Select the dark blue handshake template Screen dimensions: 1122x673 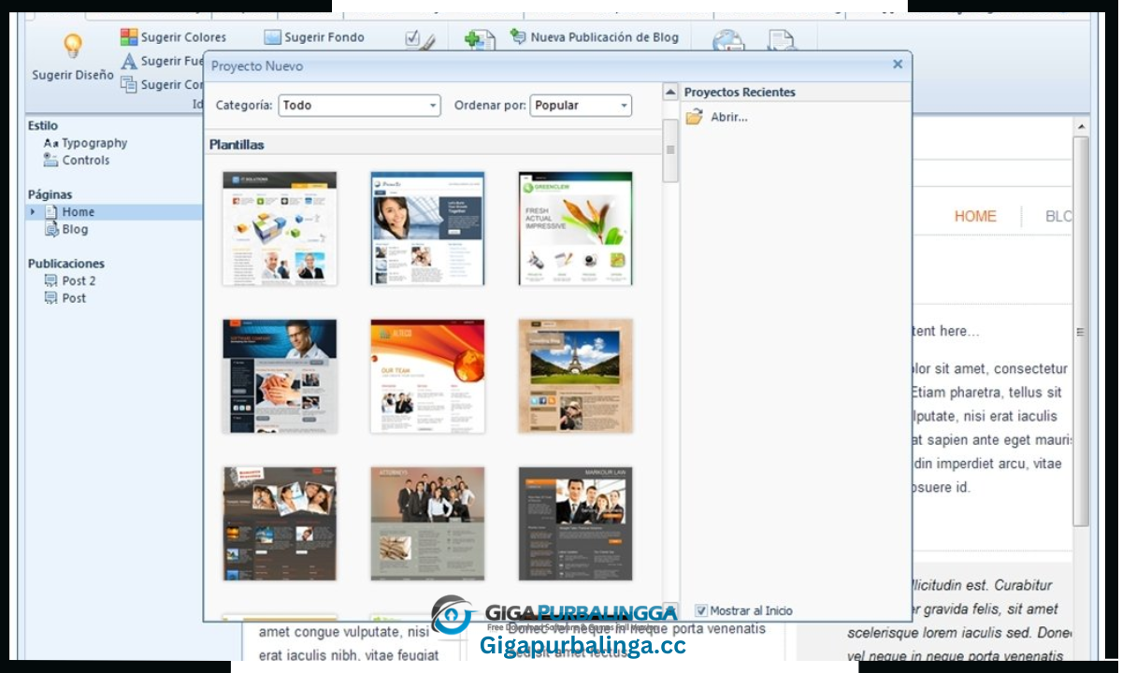click(280, 376)
